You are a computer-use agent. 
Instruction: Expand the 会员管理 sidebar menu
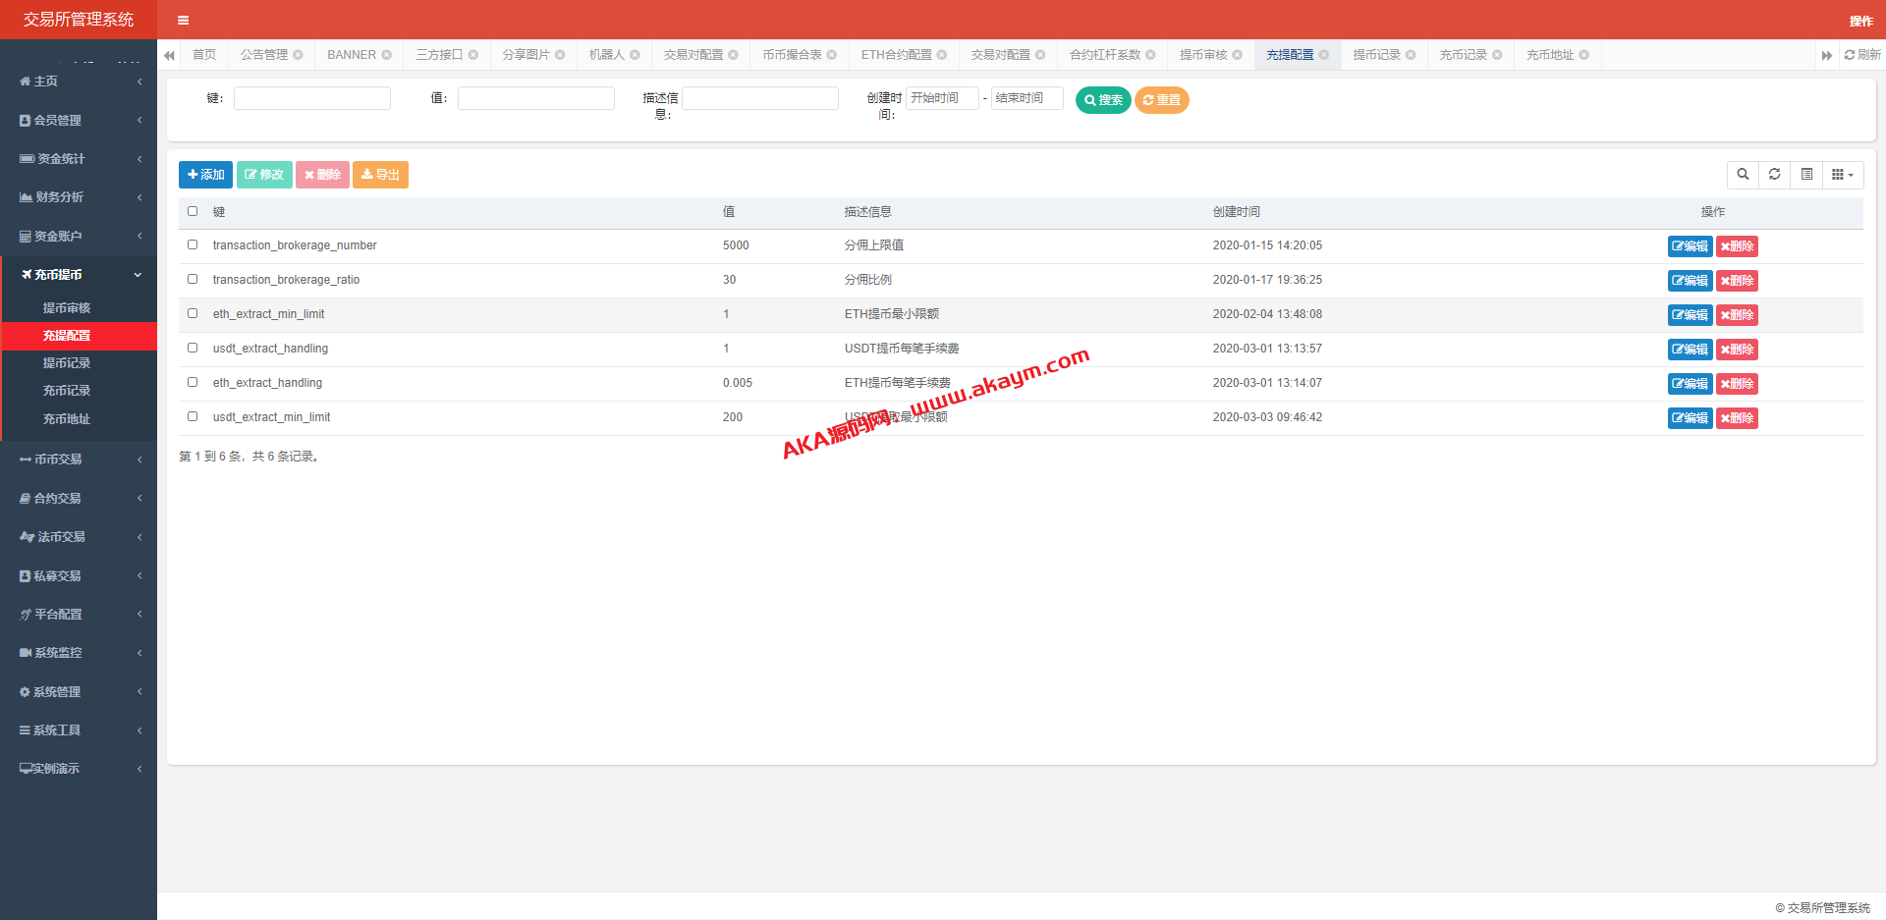tap(79, 120)
